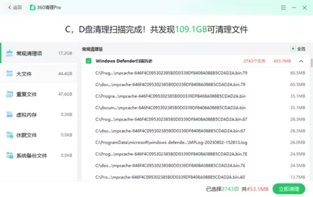The image size is (313, 197).
Task: Select C:\docum... .bin 35.1MB row
Action: click(x=195, y=108)
